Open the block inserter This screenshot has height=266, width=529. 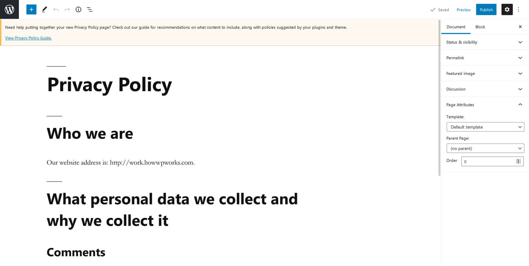click(x=31, y=9)
